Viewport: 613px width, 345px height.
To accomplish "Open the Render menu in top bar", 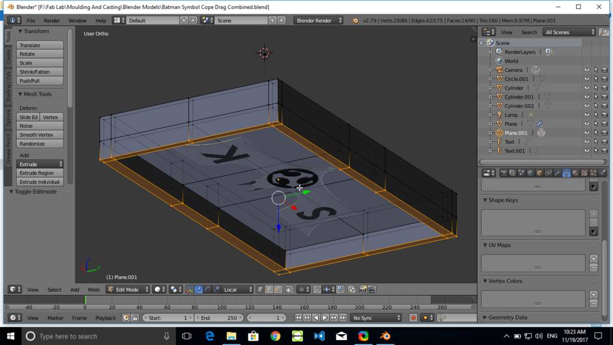I will click(x=51, y=20).
